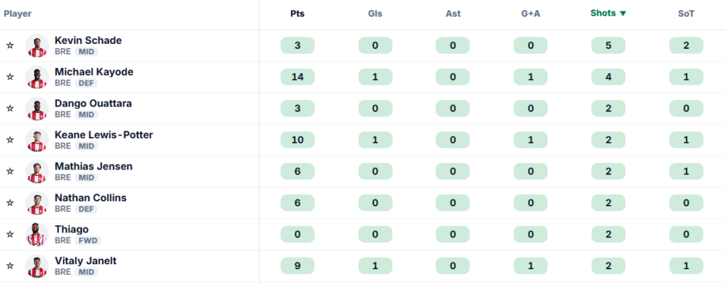
Task: Click Michael Kayode's profile picture
Action: click(x=37, y=77)
